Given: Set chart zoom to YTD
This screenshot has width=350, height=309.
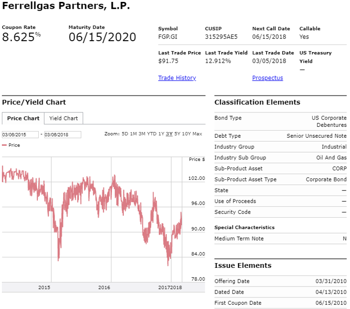Looking at the screenshot, I should (152, 134).
